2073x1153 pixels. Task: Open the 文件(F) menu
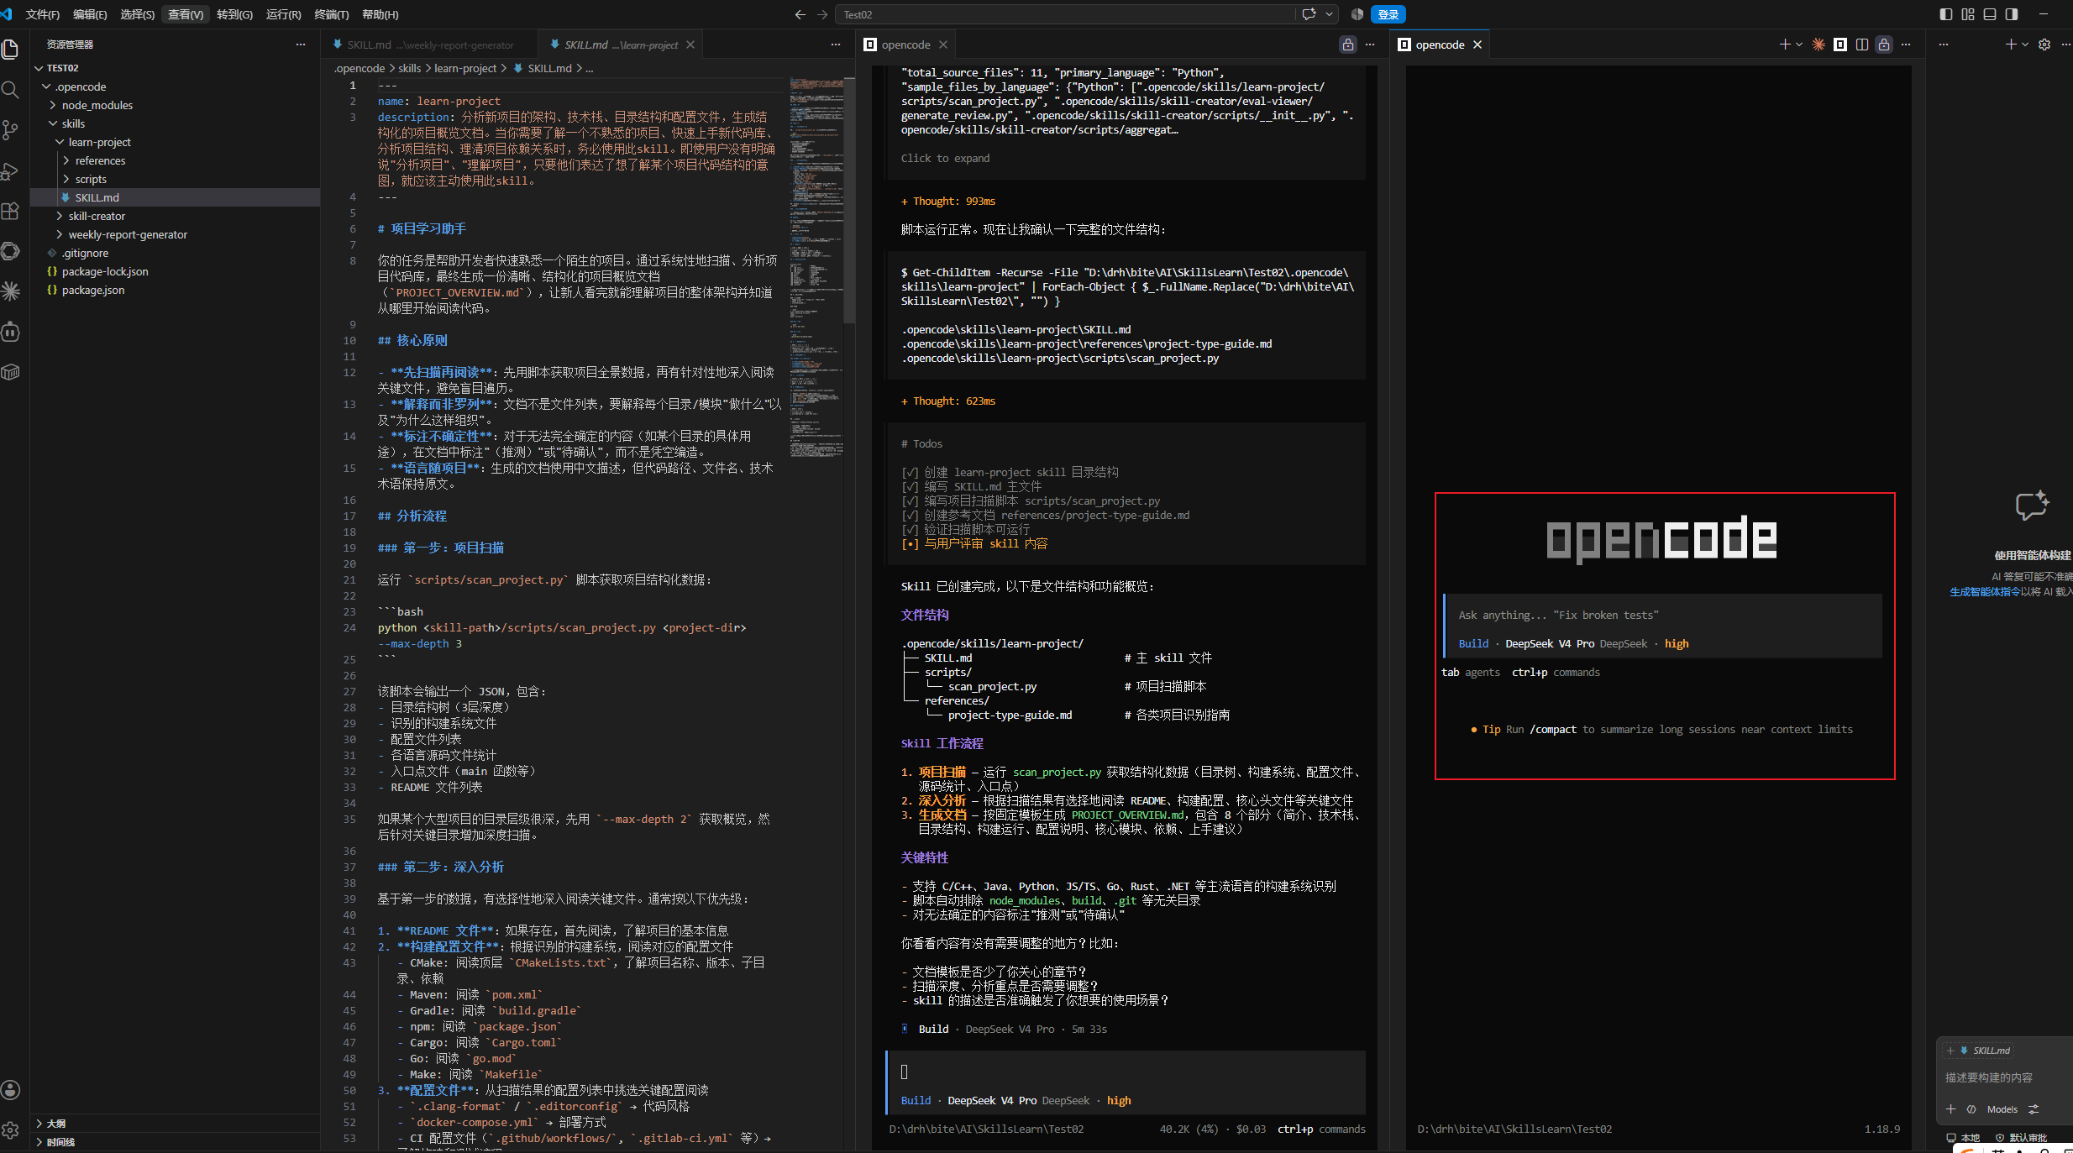[x=43, y=14]
